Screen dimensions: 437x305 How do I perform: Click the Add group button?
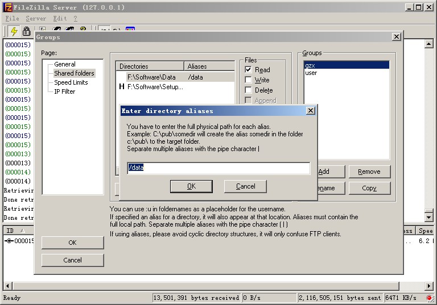coord(331,172)
